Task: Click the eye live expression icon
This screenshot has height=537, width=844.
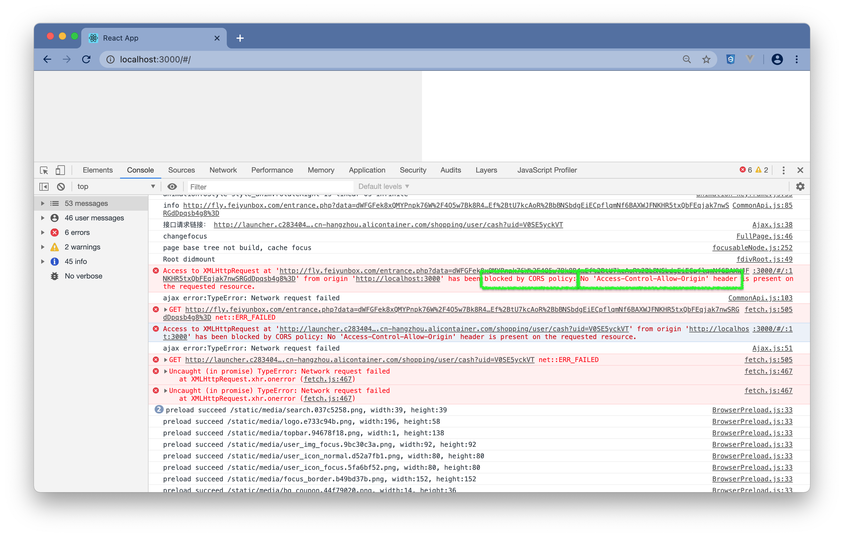Action: tap(172, 186)
